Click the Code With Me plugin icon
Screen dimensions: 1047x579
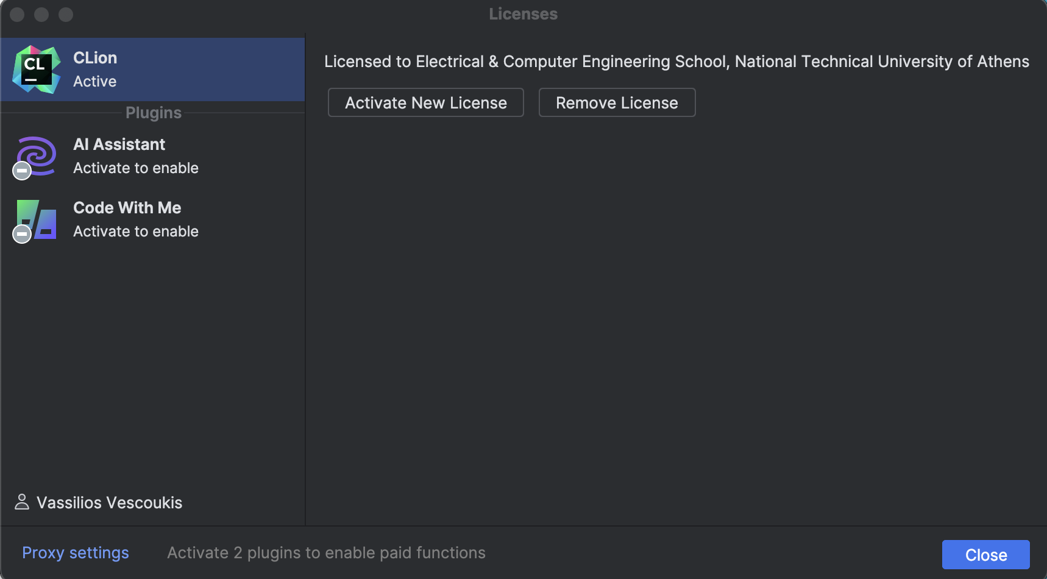point(37,219)
